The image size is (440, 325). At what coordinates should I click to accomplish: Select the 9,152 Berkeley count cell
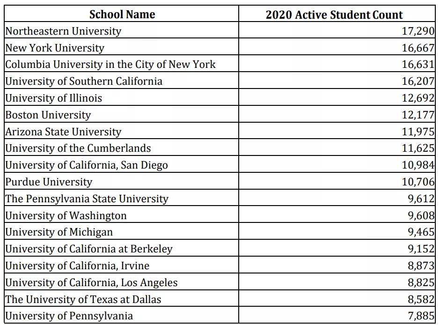point(421,249)
